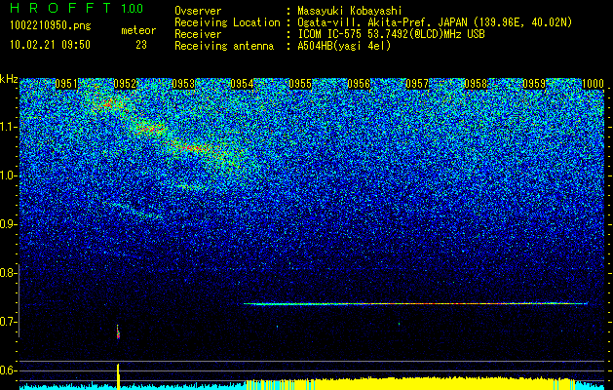Image resolution: width=613 pixels, height=390 pixels.
Task: Click the date stamp 10.02.21 09:50
Action: click(50, 45)
